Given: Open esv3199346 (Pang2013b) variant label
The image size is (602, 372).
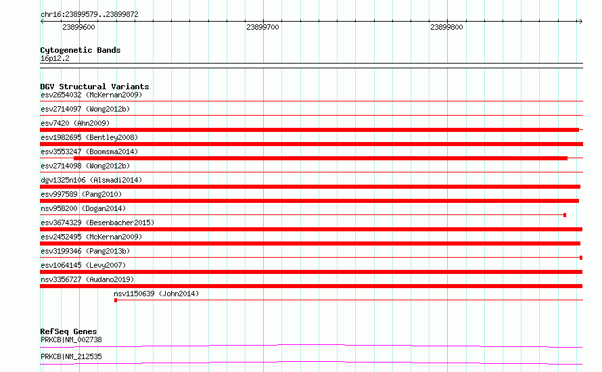Looking at the screenshot, I should coord(85,251).
